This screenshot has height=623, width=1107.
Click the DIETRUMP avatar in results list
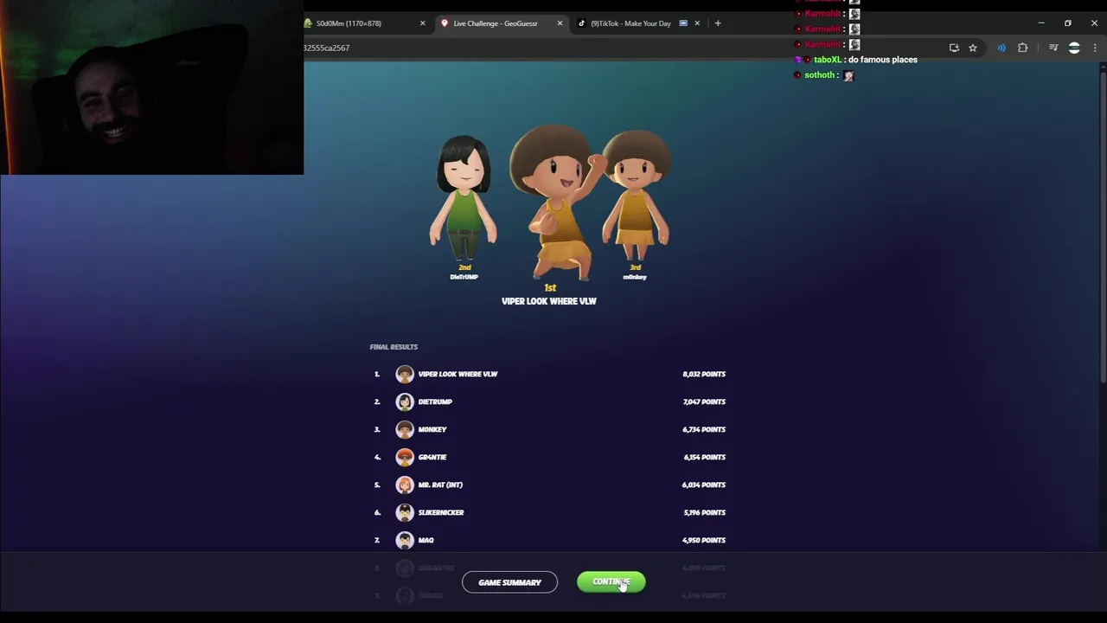[405, 401]
